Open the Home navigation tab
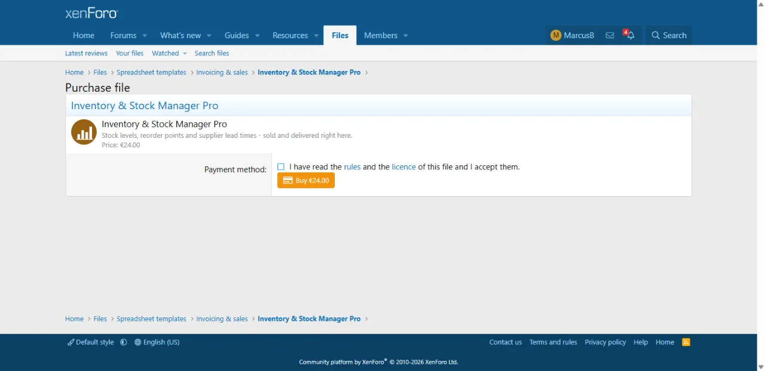 coord(84,35)
